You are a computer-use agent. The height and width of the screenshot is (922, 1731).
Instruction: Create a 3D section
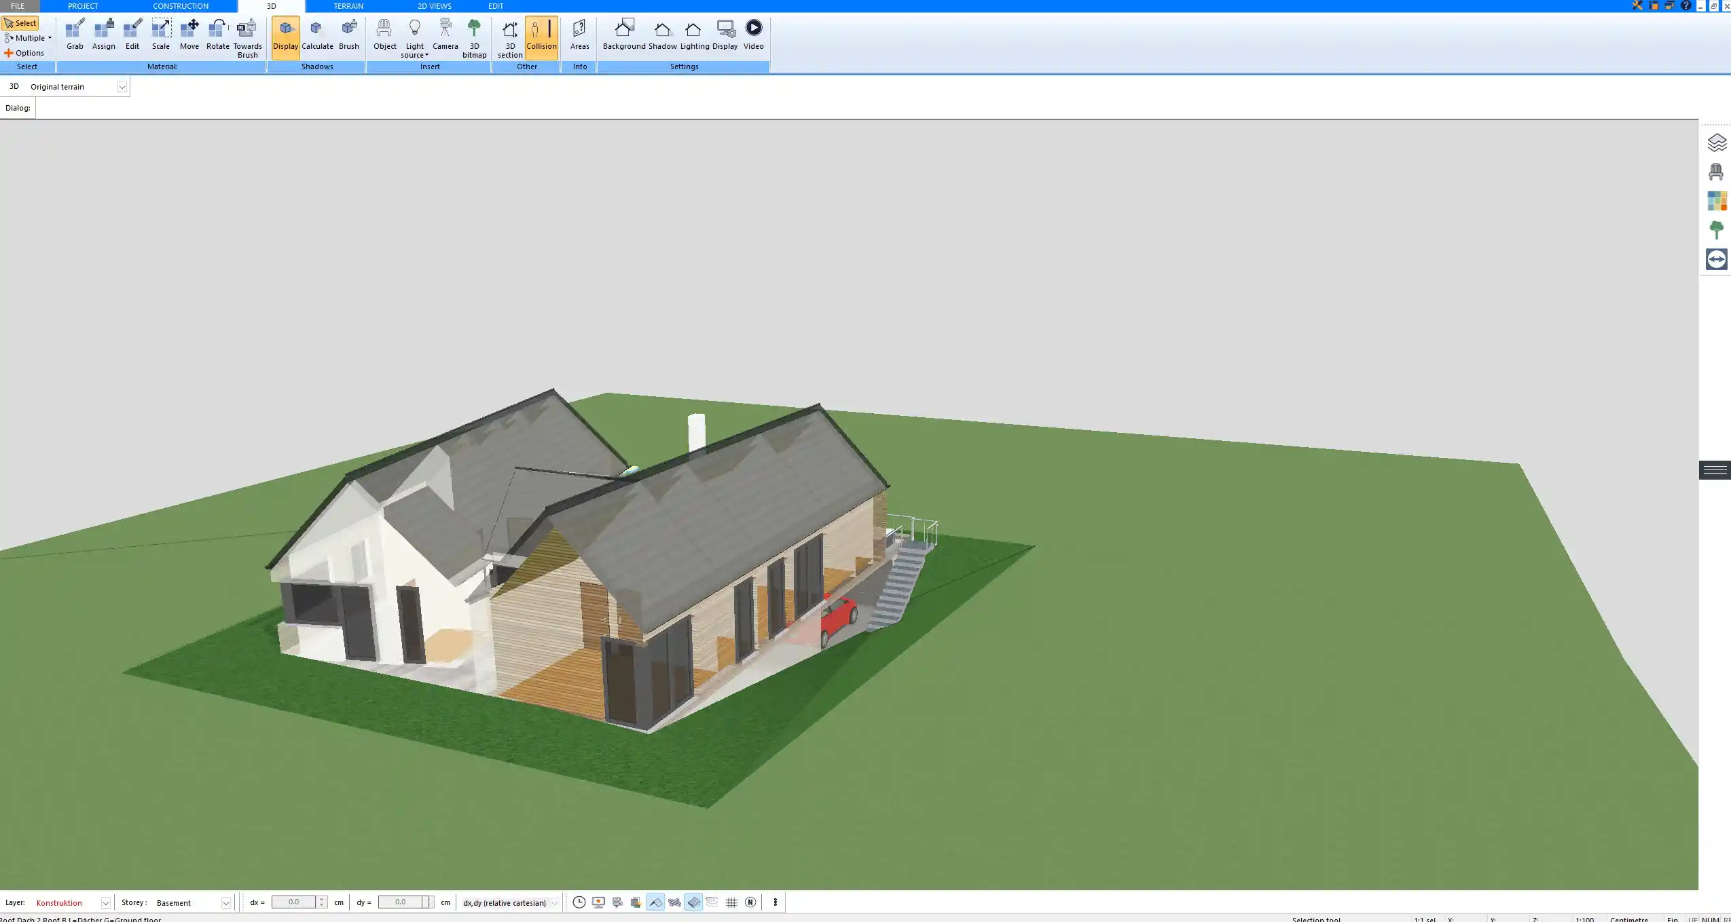(510, 39)
